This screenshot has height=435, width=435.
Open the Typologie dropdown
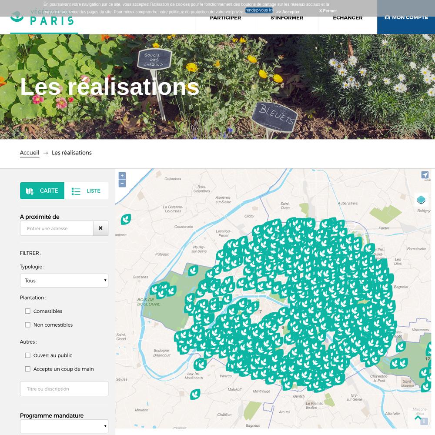click(x=64, y=281)
